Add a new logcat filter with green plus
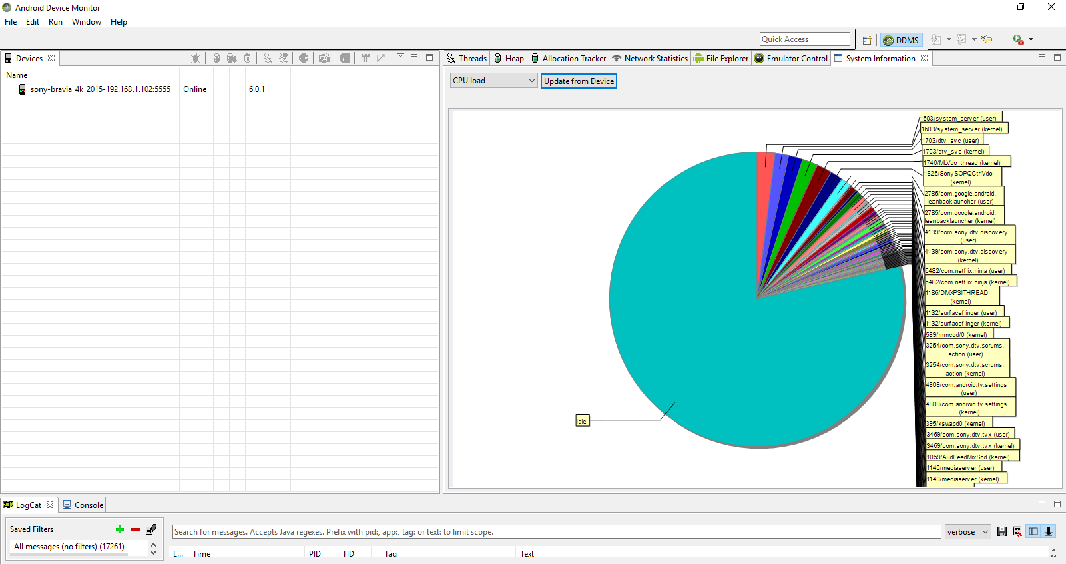The height and width of the screenshot is (564, 1066). (x=120, y=529)
